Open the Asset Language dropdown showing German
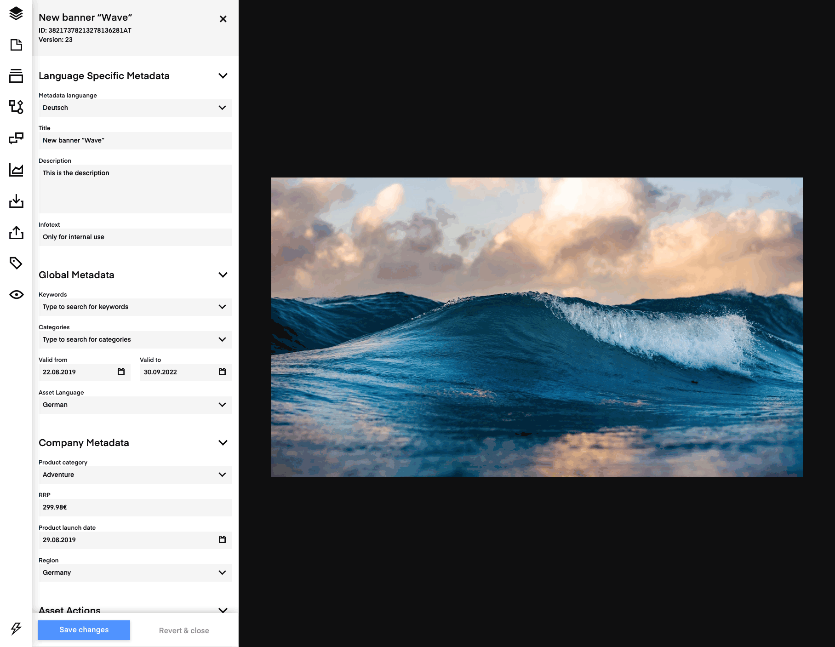Viewport: 835px width, 647px height. coord(222,405)
